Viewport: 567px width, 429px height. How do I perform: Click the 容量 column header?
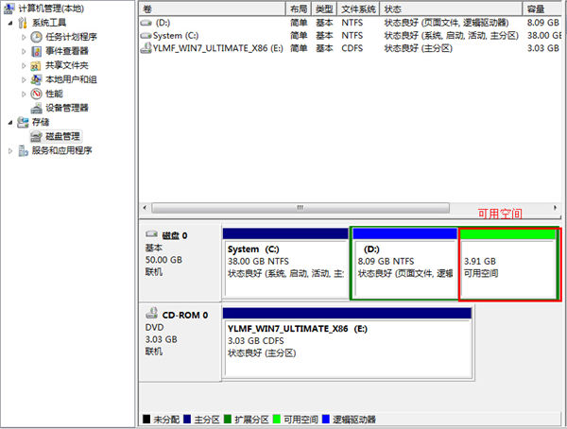(x=536, y=8)
